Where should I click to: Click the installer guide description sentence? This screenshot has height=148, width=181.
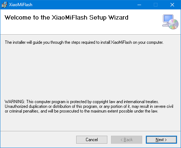point(84,42)
